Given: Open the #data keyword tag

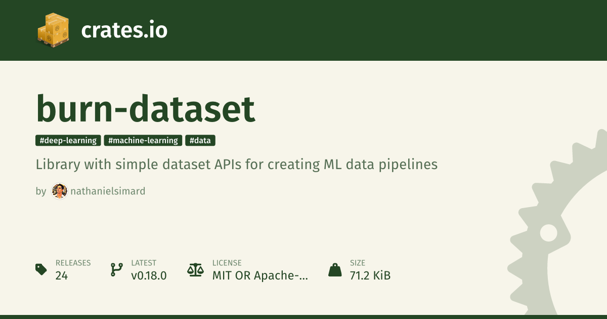Looking at the screenshot, I should [x=200, y=141].
